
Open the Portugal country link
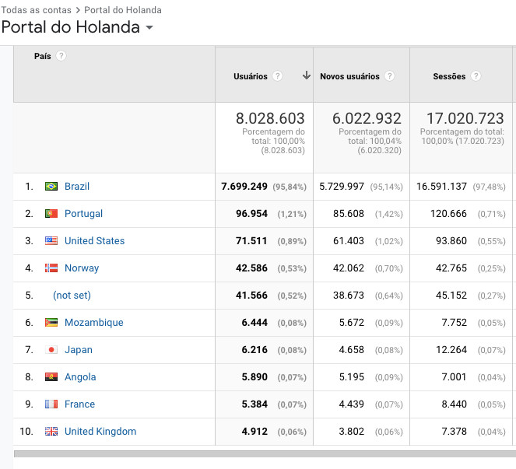(83, 214)
